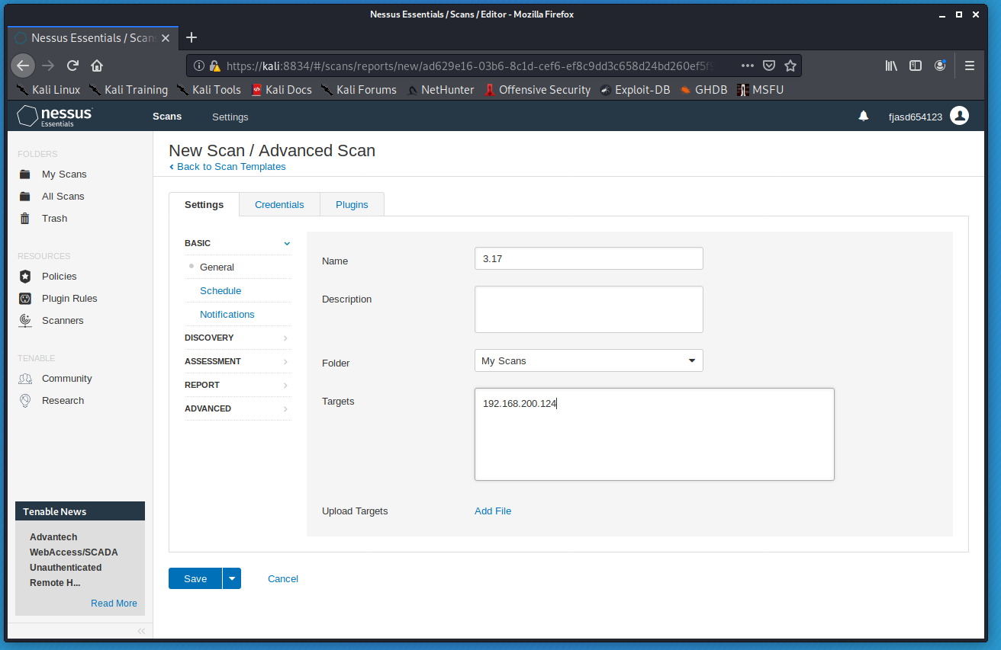Viewport: 1001px width, 650px height.
Task: Click the connection security lock warning icon
Action: (x=215, y=66)
